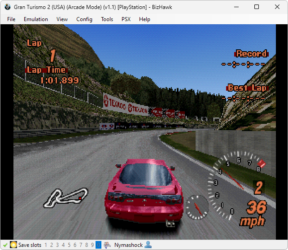Screen dimensions: 288x250
Task: Close the BizHawk window
Action: point(277,7)
